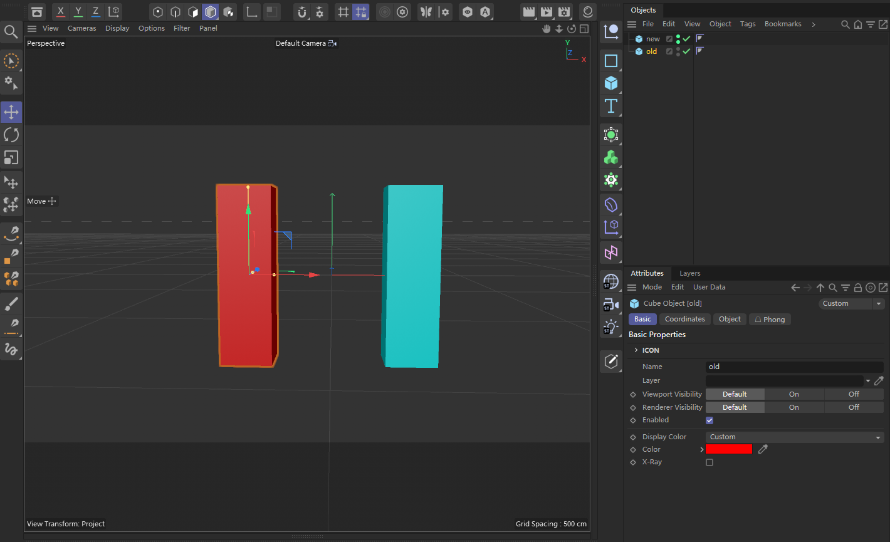Add a Spline rectangle object

click(611, 61)
